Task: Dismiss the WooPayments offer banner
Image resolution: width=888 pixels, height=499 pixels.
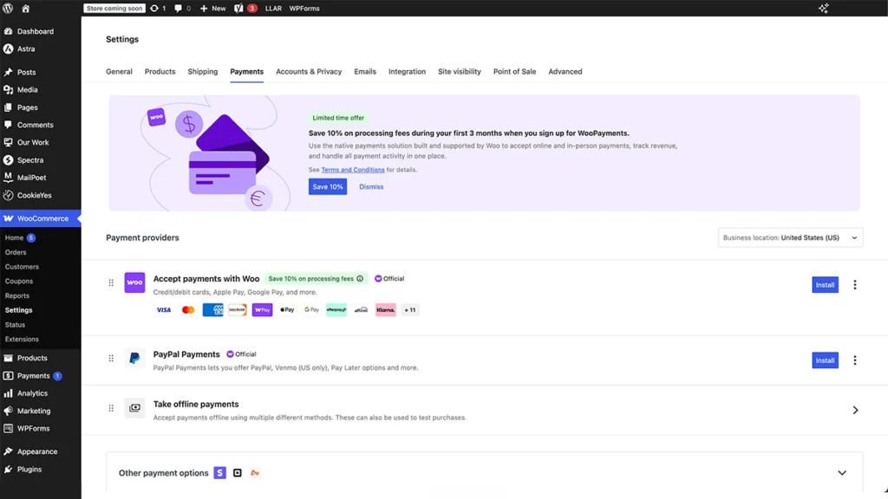Action: click(371, 187)
